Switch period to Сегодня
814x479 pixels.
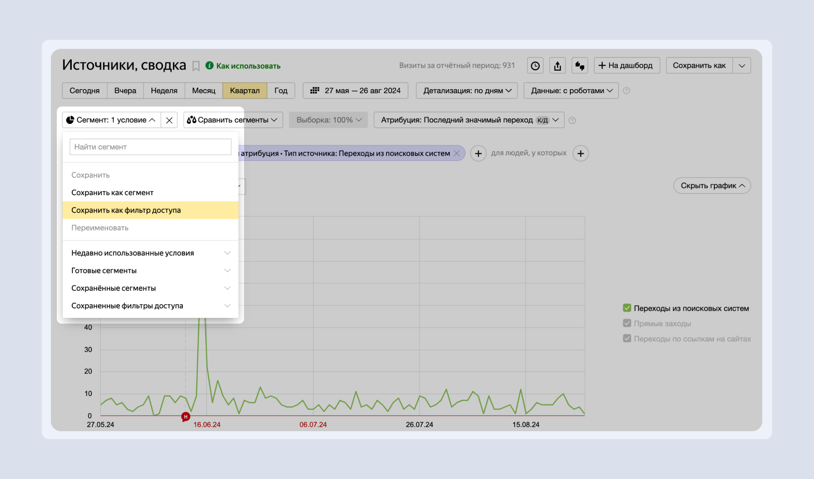(x=85, y=91)
